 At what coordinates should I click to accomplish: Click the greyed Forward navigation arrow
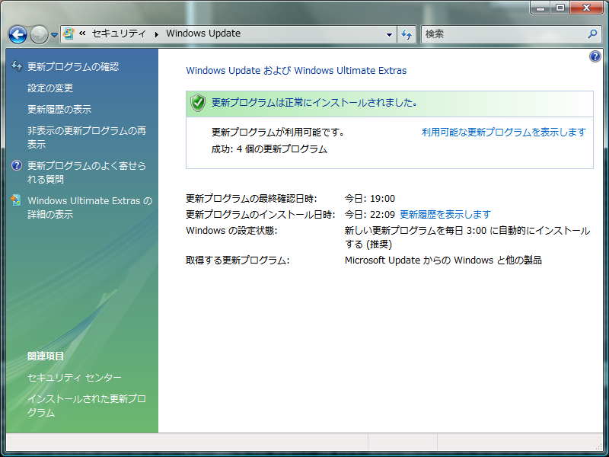tap(39, 34)
